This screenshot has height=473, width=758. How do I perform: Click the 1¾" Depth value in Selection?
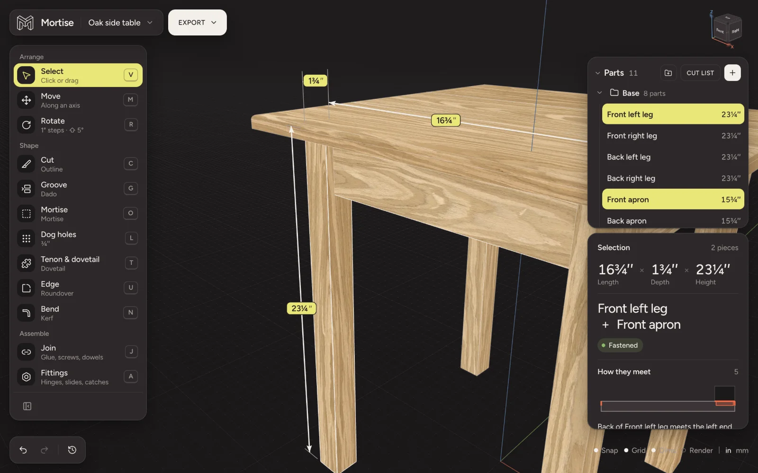[665, 270]
